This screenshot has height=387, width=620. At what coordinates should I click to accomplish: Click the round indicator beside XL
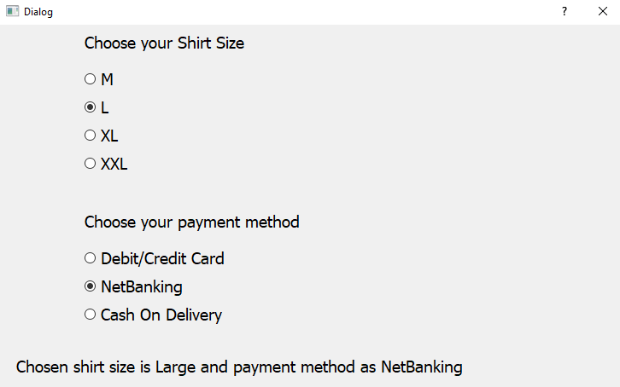[91, 136]
